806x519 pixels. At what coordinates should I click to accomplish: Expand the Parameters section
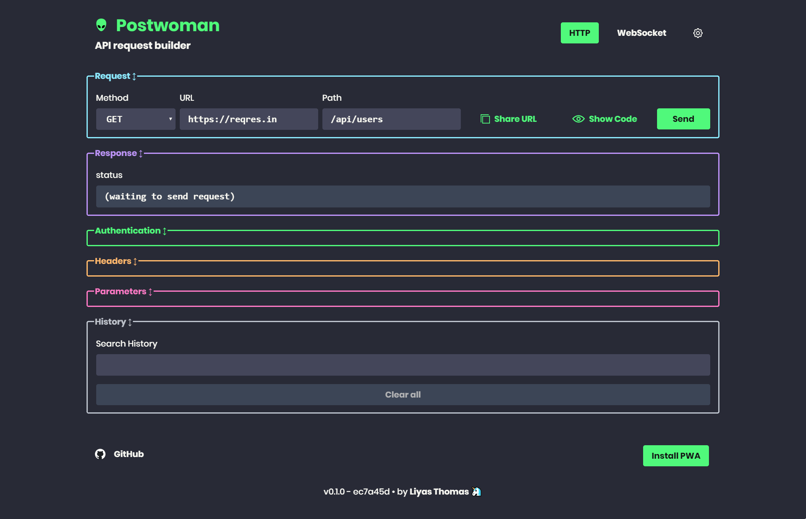[123, 292]
